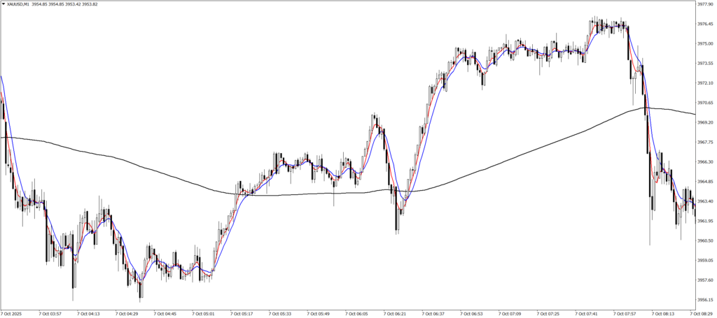Select the 7 Oct 2025 date label
Screen dimensions: 717x318
coord(13,314)
